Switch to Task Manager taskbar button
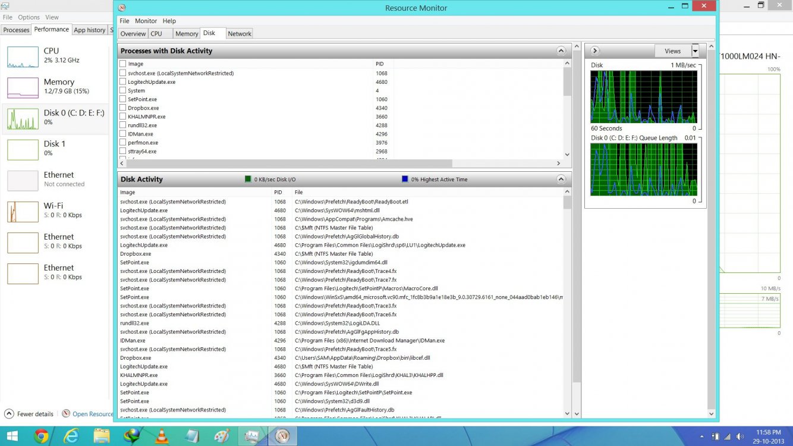Image resolution: width=793 pixels, height=446 pixels. pyautogui.click(x=253, y=436)
